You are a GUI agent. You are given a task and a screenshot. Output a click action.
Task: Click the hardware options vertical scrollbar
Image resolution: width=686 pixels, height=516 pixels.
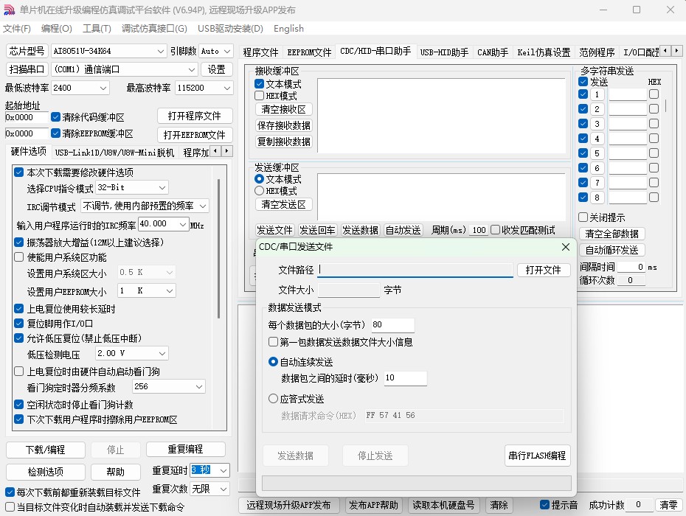[218, 248]
